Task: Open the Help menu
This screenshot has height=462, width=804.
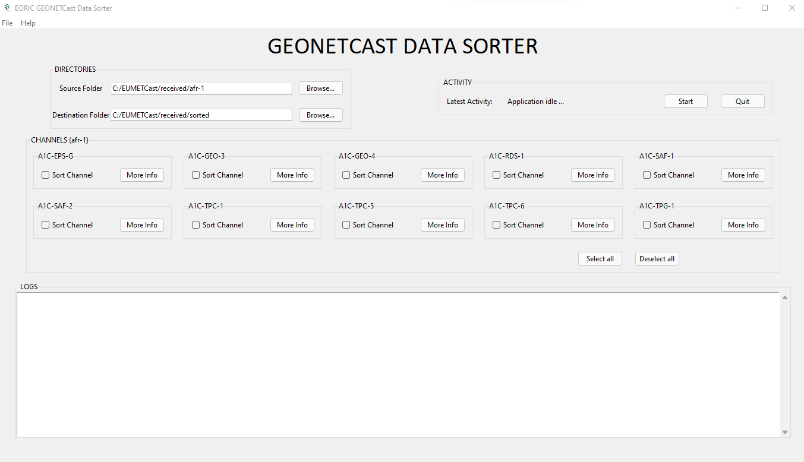Action: pyautogui.click(x=28, y=23)
